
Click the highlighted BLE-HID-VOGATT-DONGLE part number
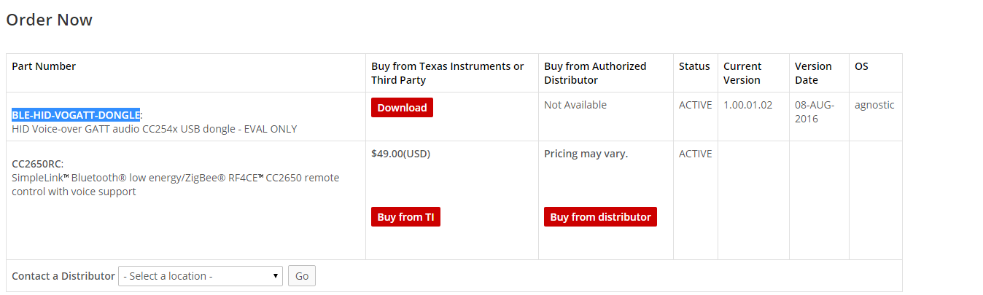coord(76,115)
